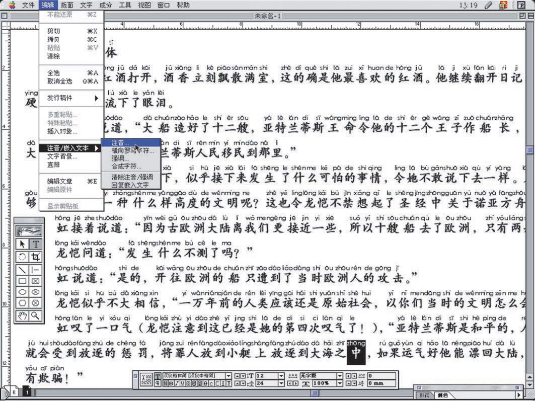Open the 文字 menu in menu bar
This screenshot has height=401, width=535.
point(86,5)
